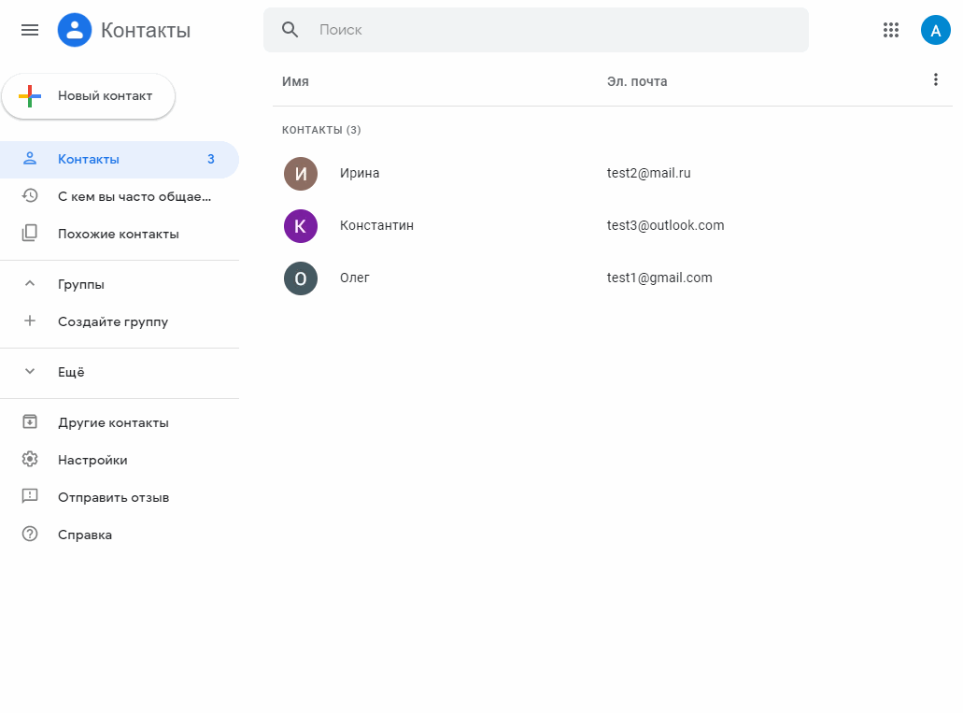Click the archive box icon
963x713 pixels.
[x=30, y=421]
